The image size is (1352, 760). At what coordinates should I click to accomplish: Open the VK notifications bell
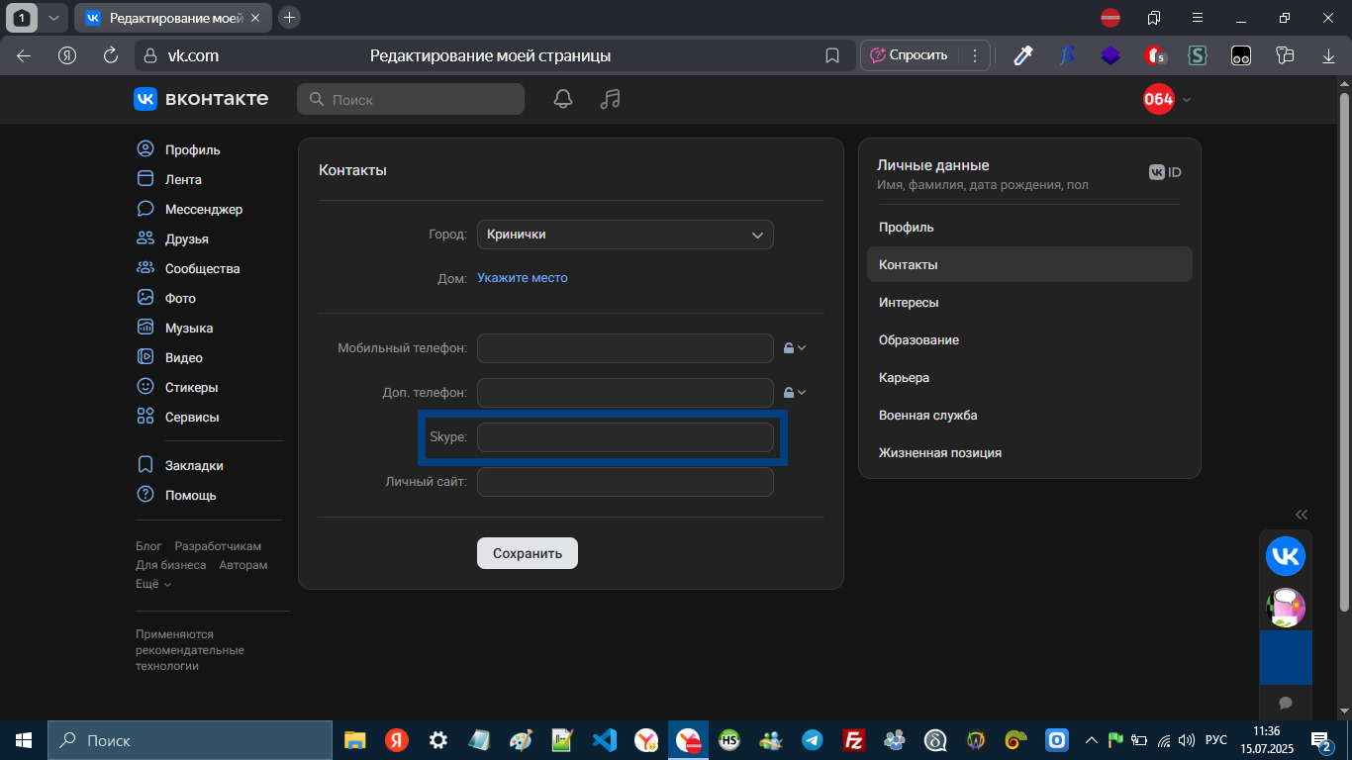[563, 99]
